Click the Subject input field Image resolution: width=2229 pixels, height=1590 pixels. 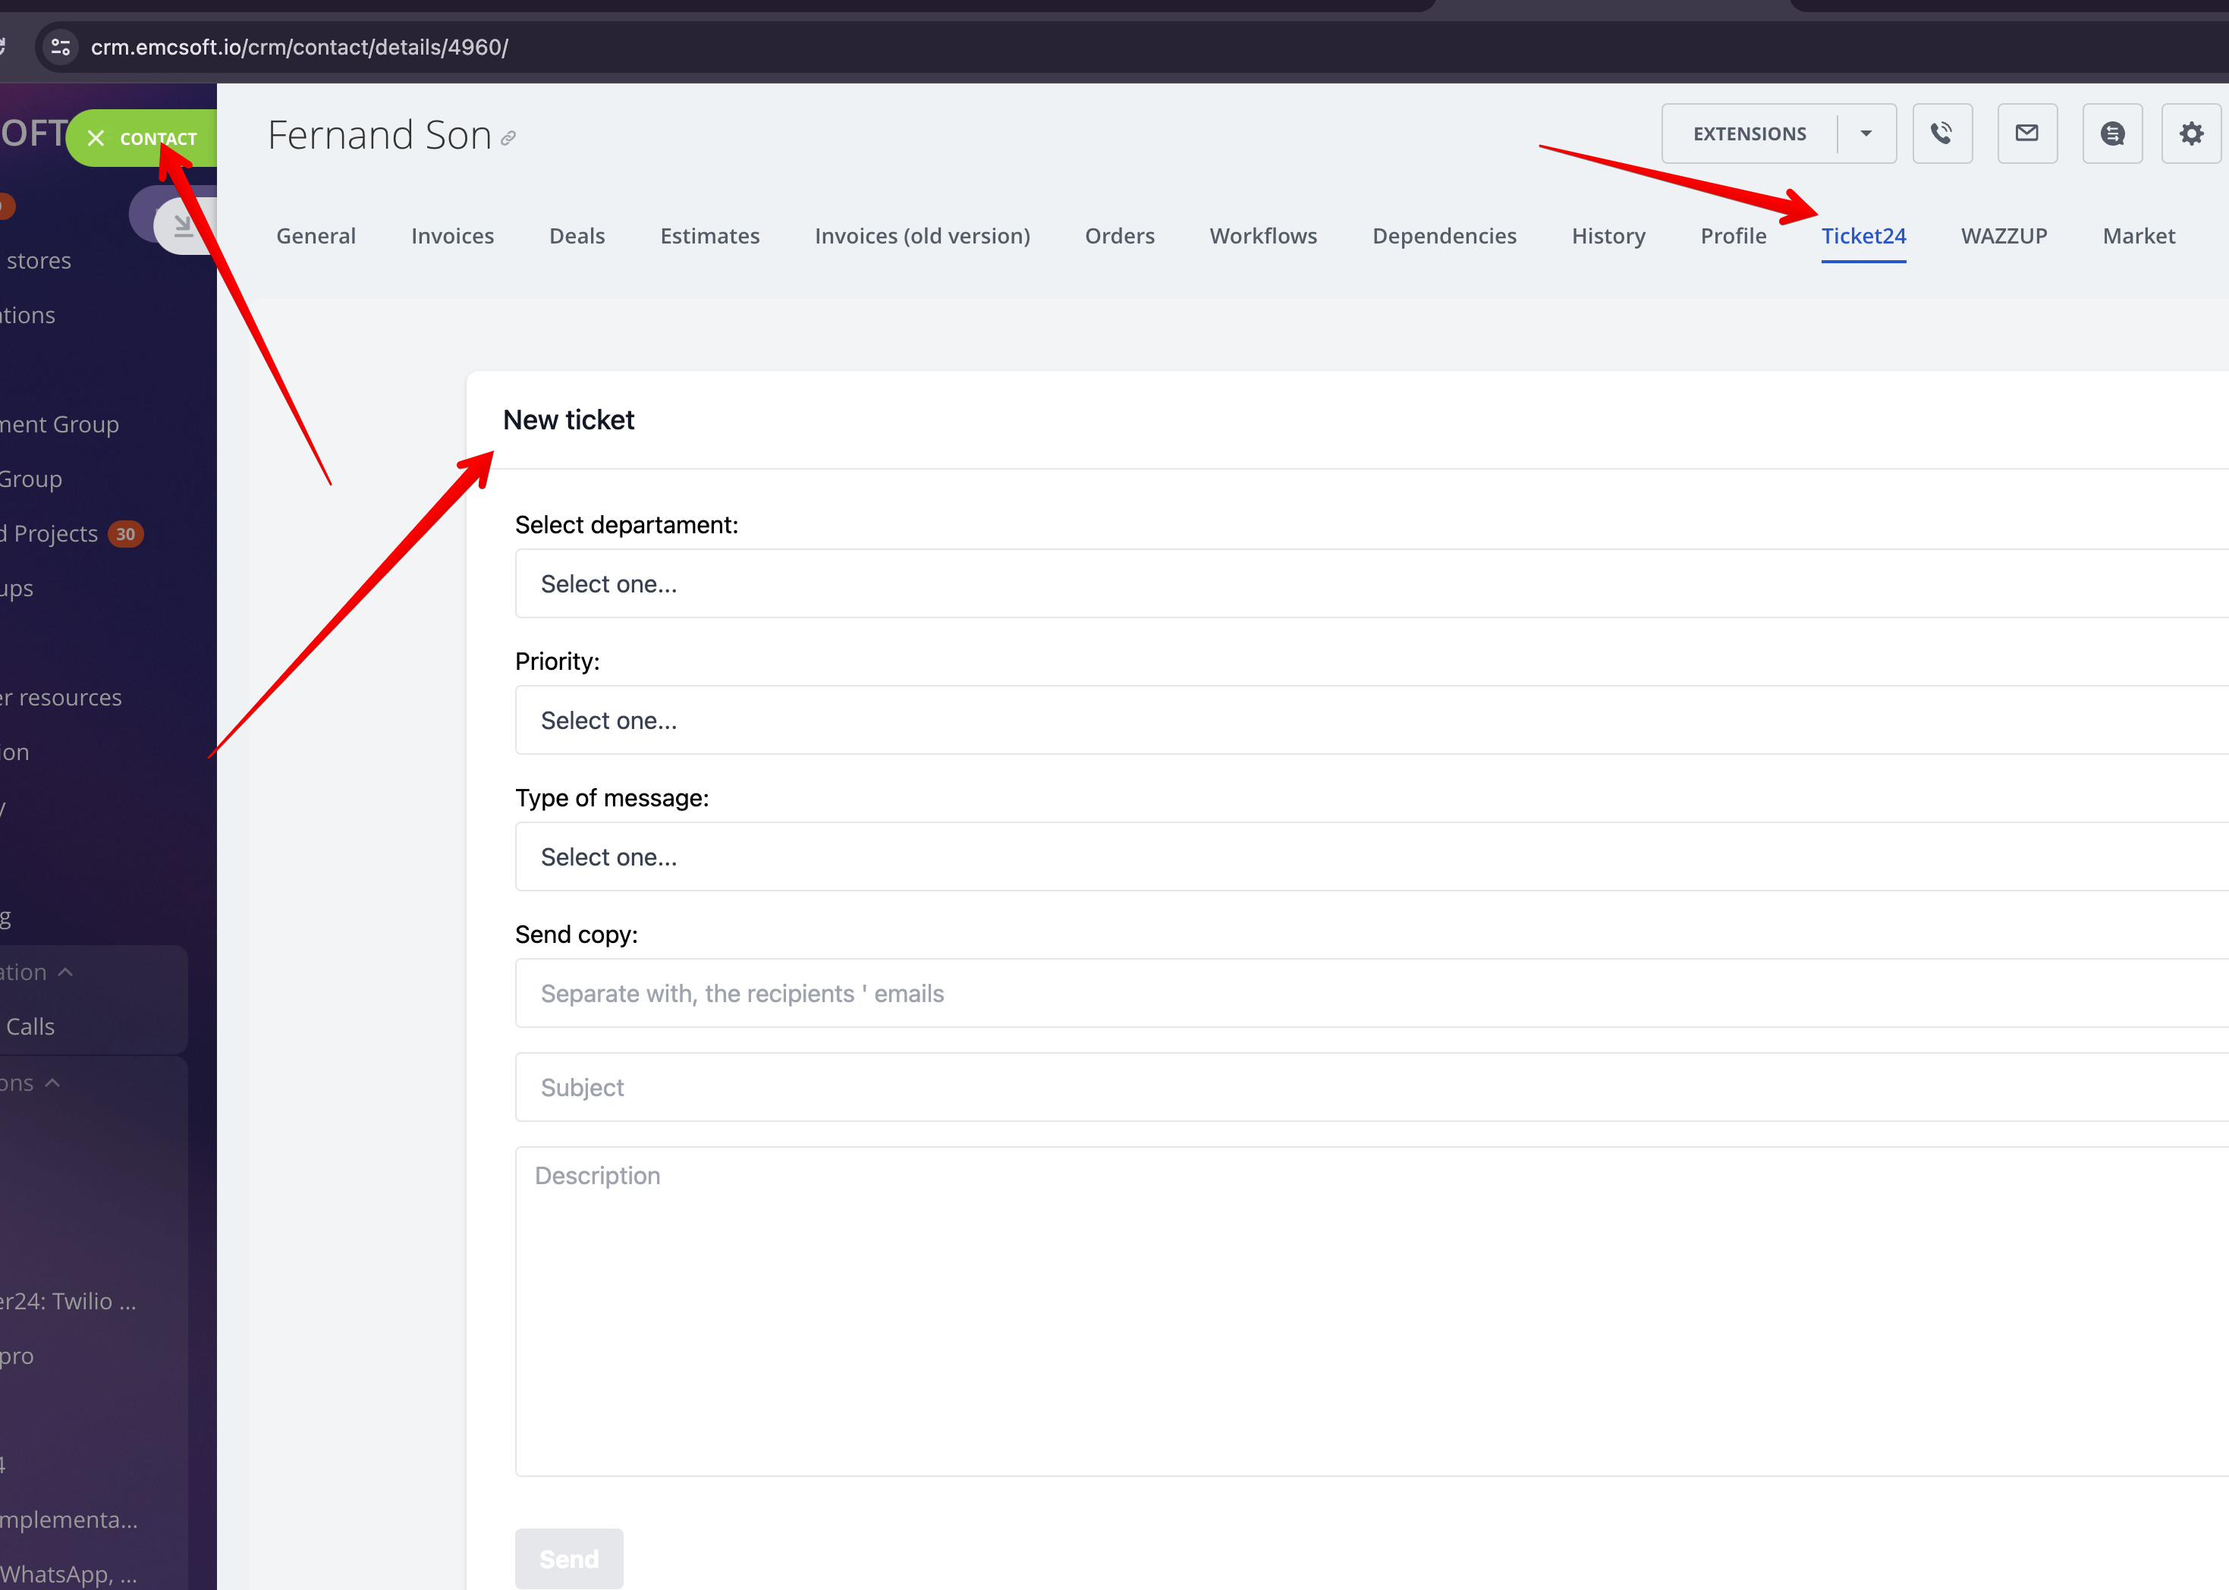[1370, 1087]
